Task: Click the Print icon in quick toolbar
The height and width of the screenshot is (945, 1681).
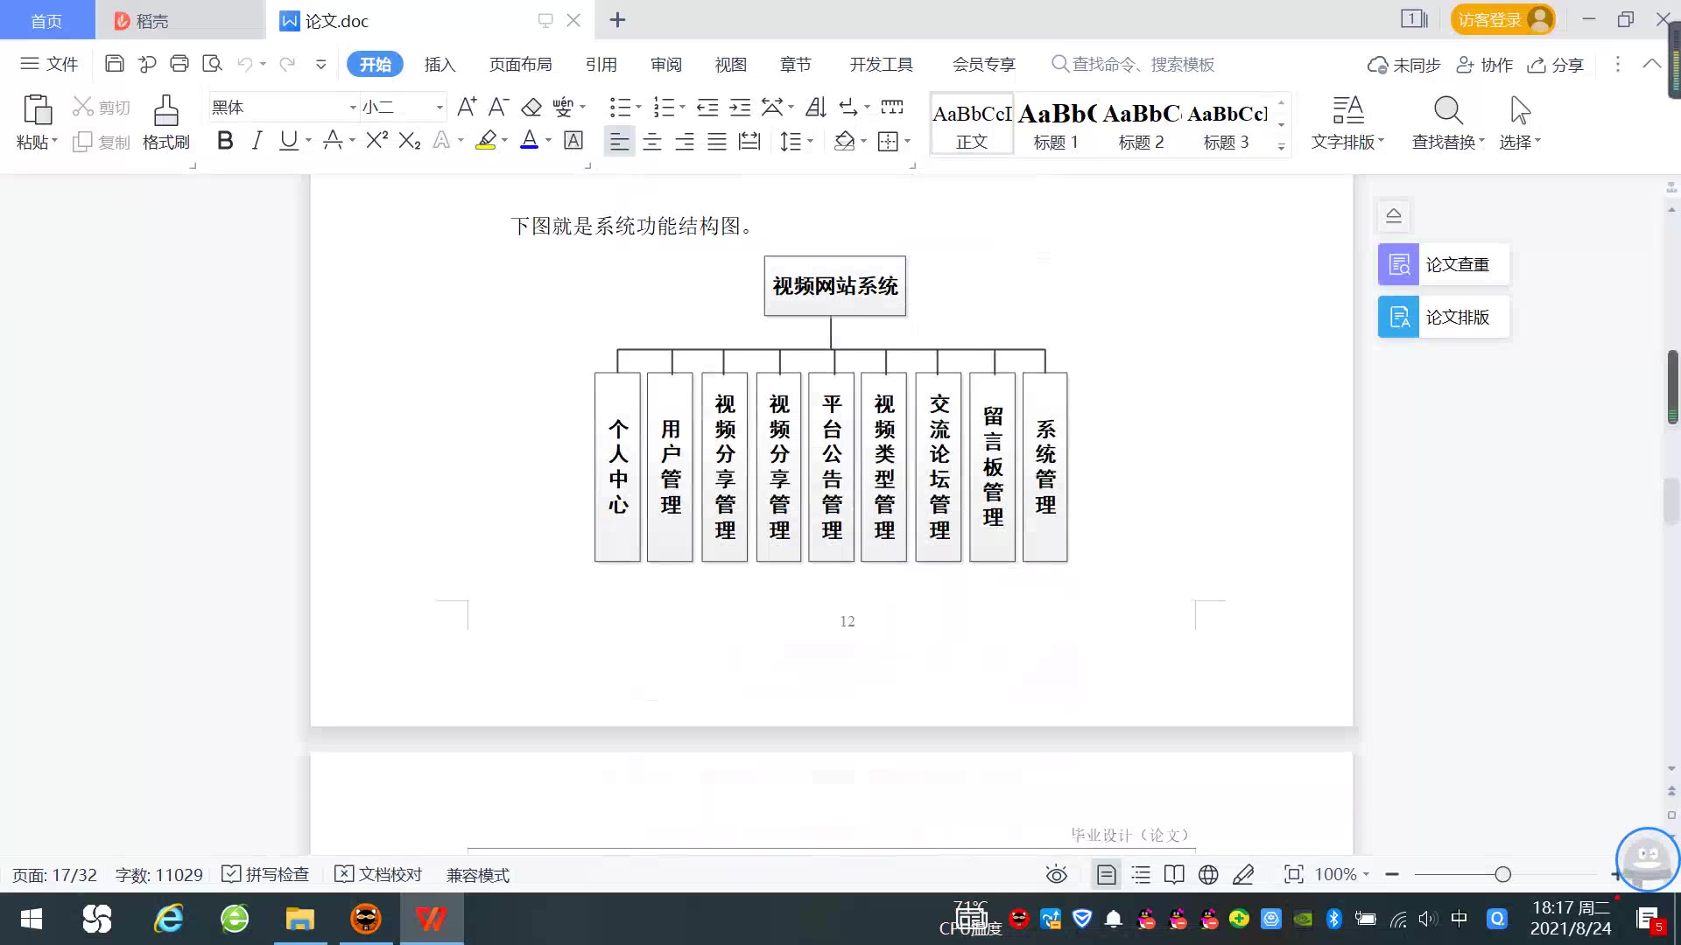Action: pos(179,64)
